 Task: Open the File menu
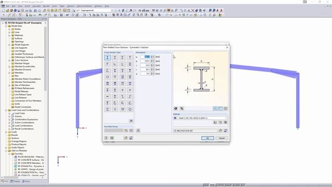point(8,6)
